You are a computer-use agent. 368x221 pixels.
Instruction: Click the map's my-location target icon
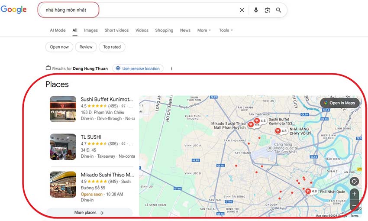354,181
